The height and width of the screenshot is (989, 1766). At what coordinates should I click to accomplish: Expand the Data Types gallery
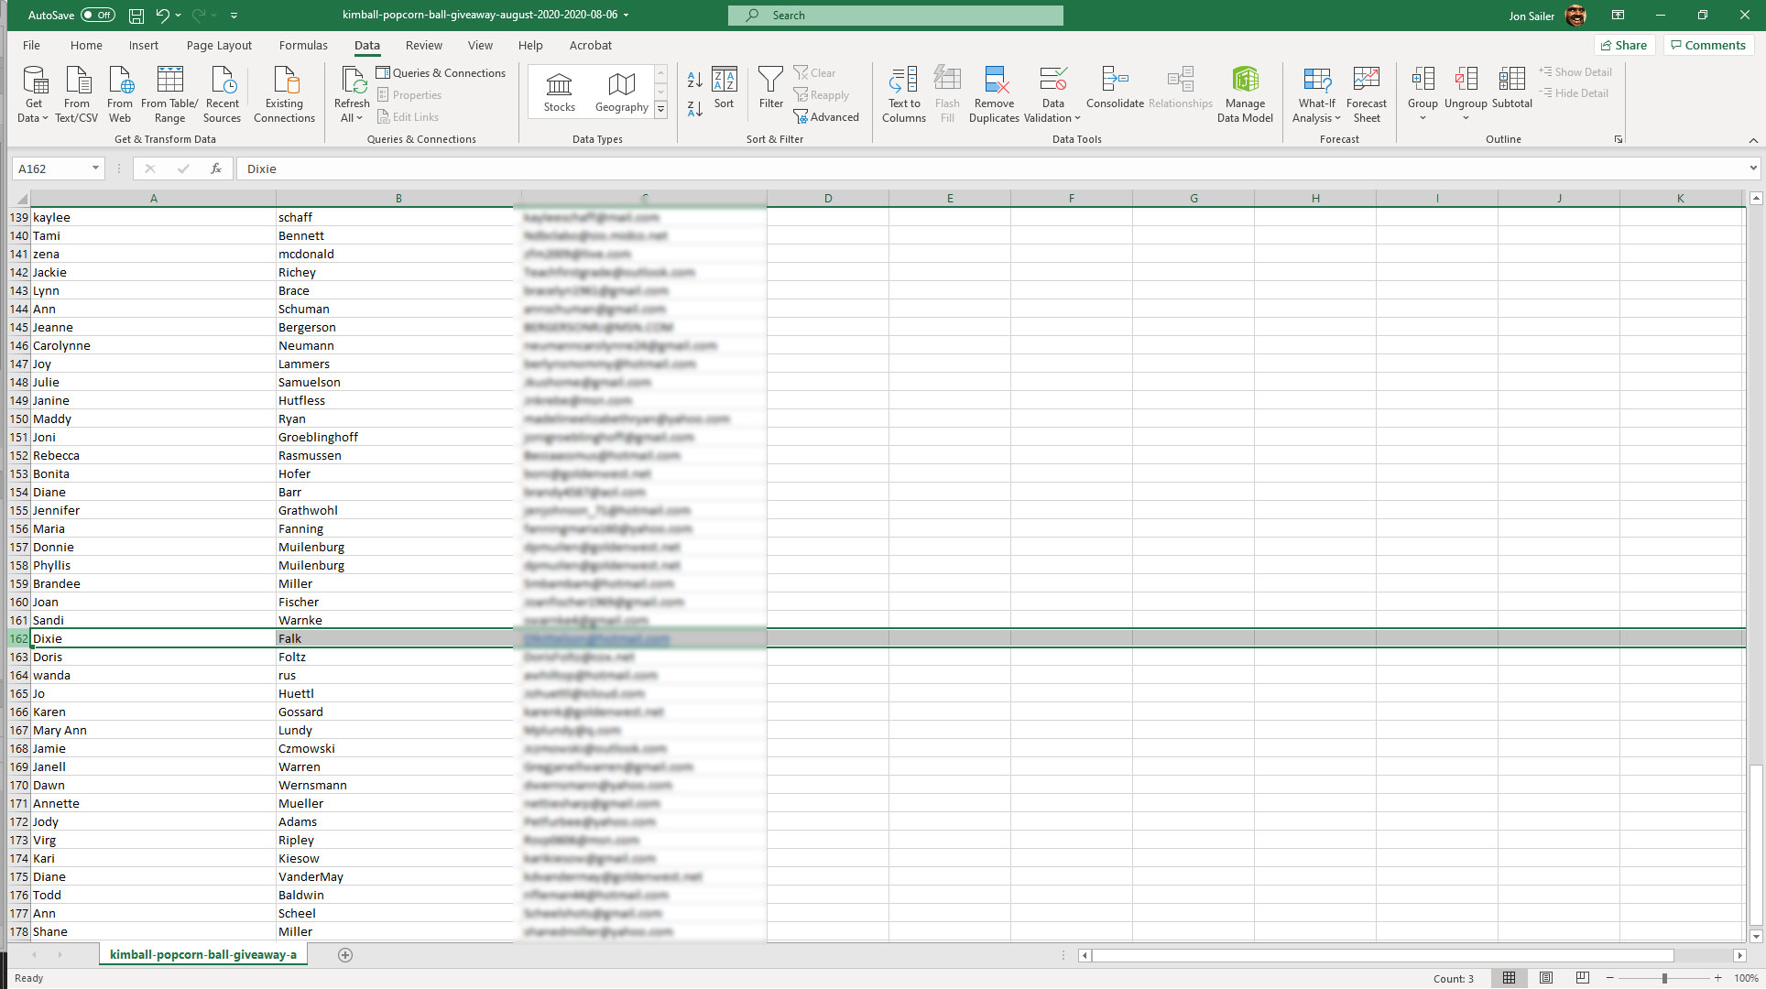coord(660,110)
